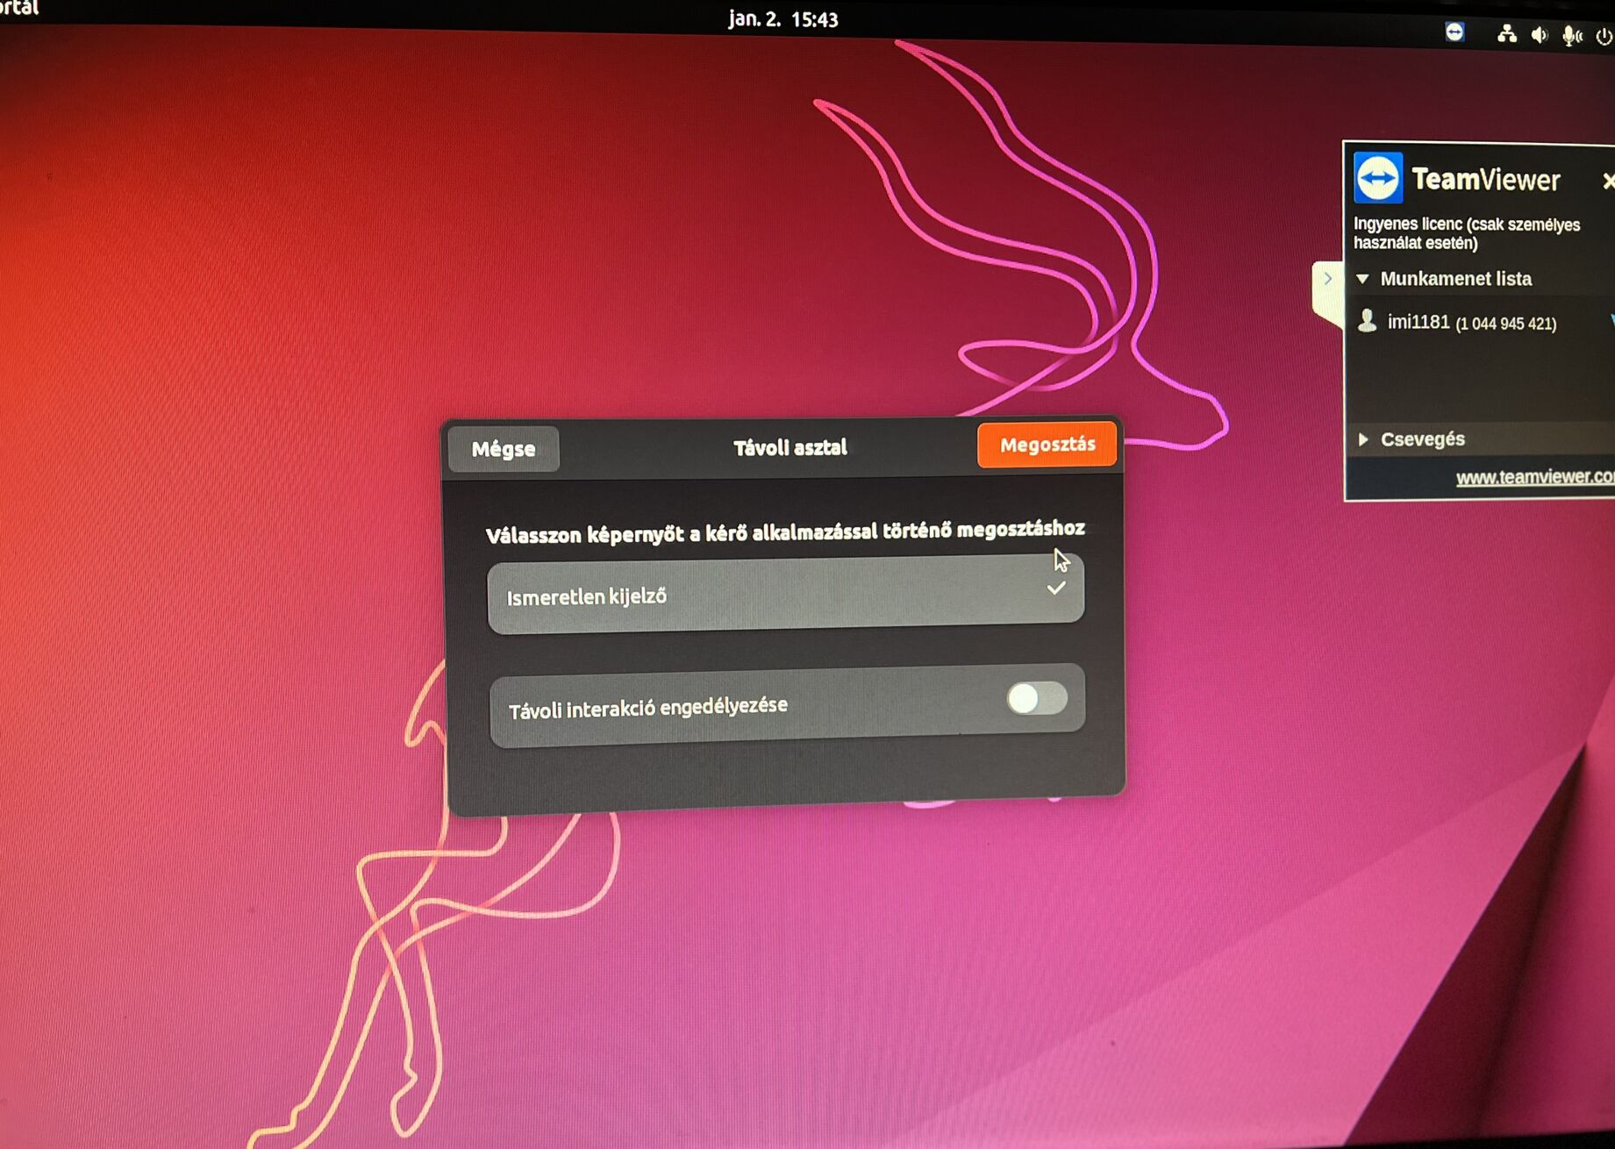Open the www.teamviewer.com link
Screen dimensions: 1615x1149
tap(1534, 476)
